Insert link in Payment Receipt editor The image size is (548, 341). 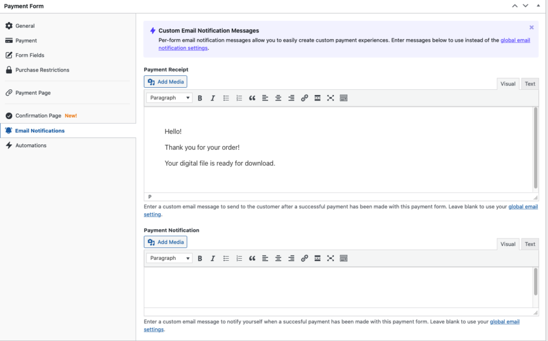[305, 98]
